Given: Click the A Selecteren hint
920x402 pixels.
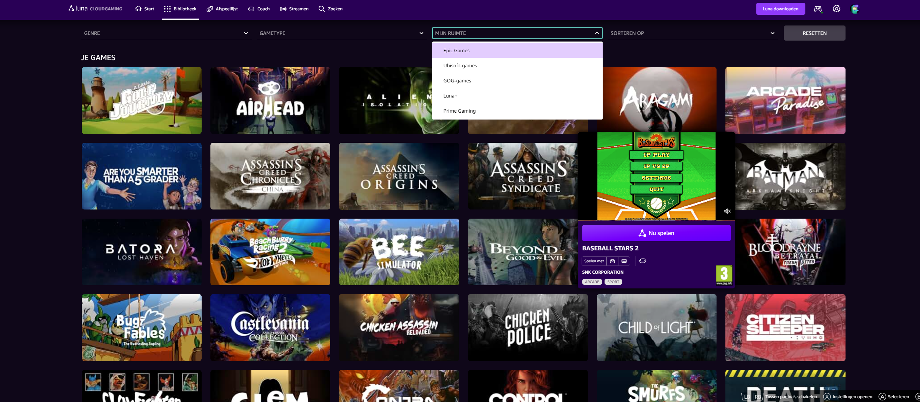Looking at the screenshot, I should [894, 397].
